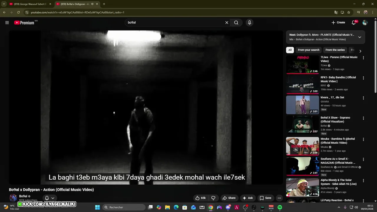Open the 7Liwa Parano video thumbnail
The image size is (377, 212).
[302, 64]
